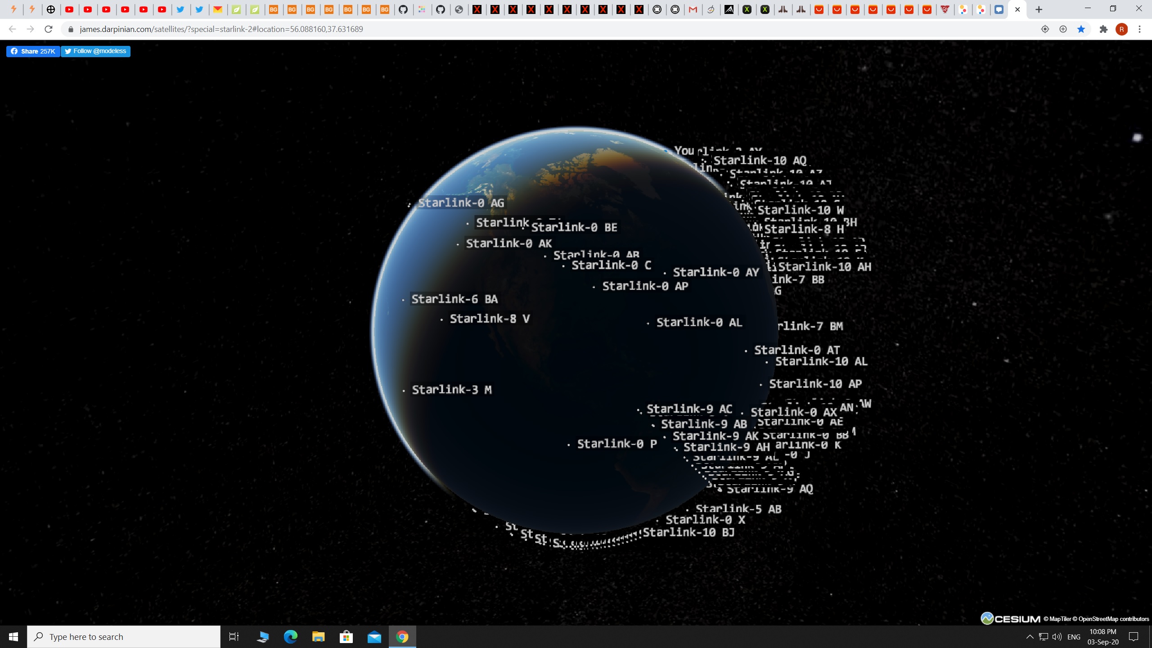Open the volume control in tray
The width and height of the screenshot is (1152, 648).
tap(1057, 637)
